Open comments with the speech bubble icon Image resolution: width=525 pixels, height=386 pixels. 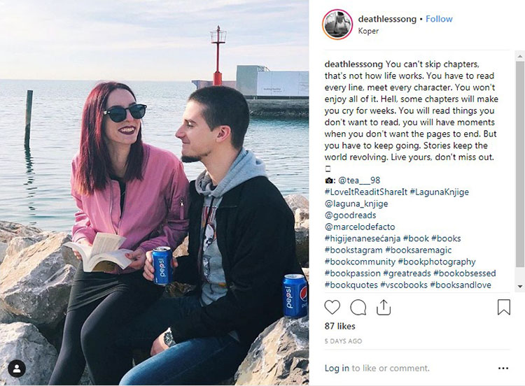pos(358,307)
